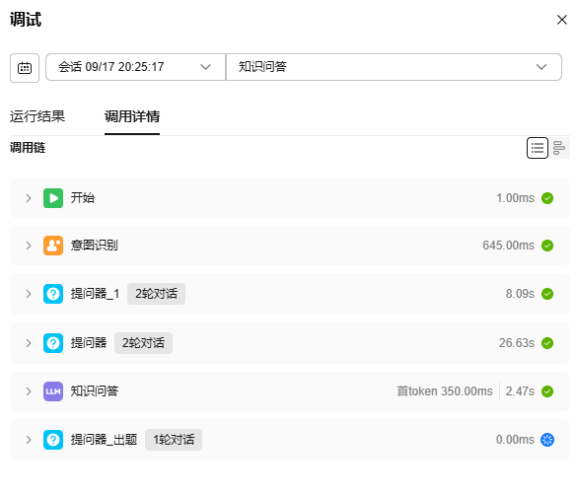Image resolution: width=577 pixels, height=495 pixels.
Task: Open the 会话 09/17 20:25:17 session dropdown
Action: (135, 67)
